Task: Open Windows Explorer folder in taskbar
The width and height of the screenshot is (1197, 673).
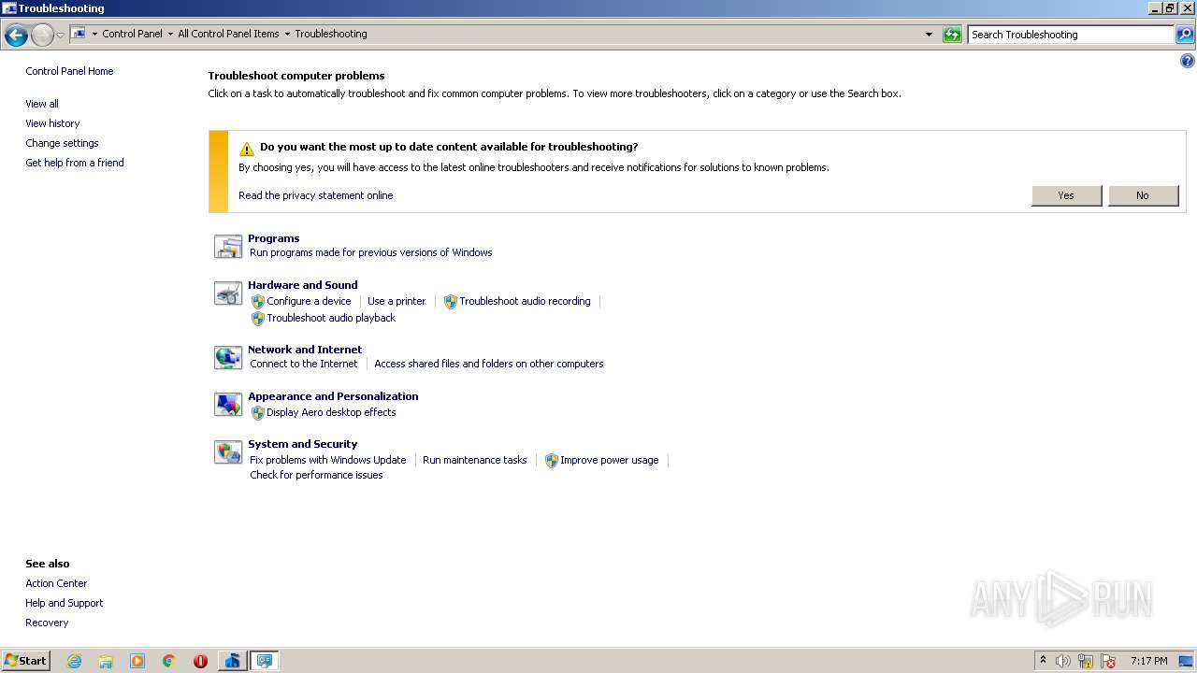Action: coord(106,661)
